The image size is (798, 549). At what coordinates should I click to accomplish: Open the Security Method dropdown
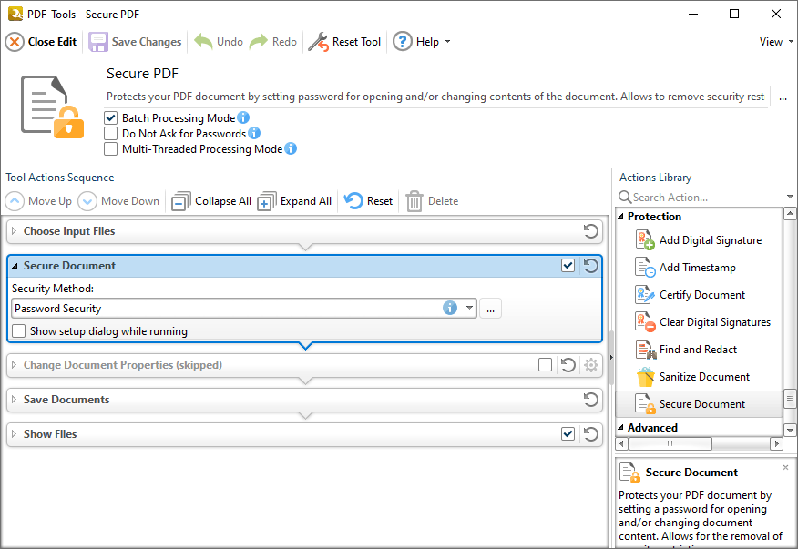tap(469, 308)
